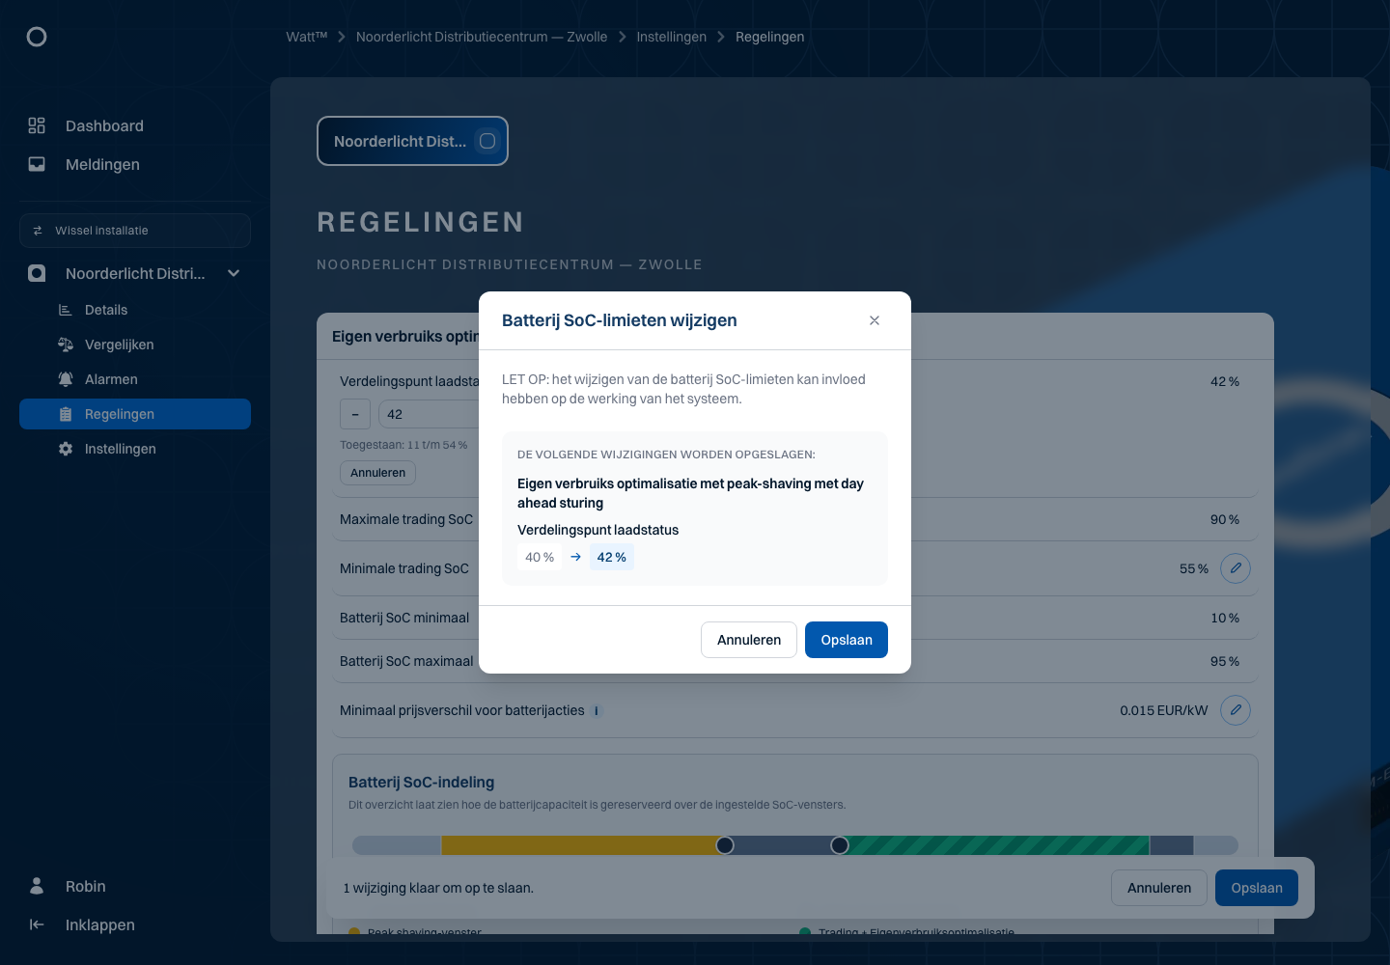Select the Alarmen bell icon
The width and height of the screenshot is (1390, 965).
point(66,379)
